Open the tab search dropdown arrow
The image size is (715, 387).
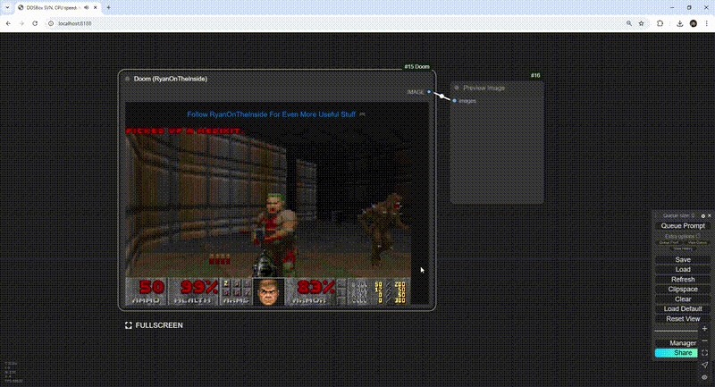tap(7, 8)
